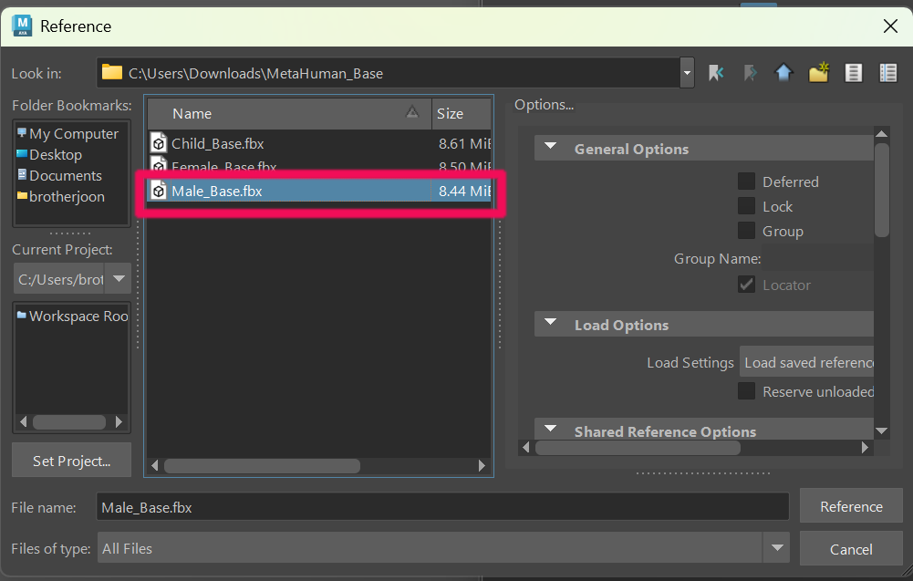This screenshot has height=581, width=913.
Task: Click the Reference button
Action: tap(850, 506)
